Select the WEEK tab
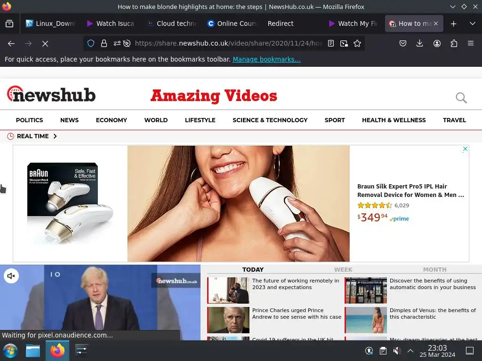 coord(343,269)
